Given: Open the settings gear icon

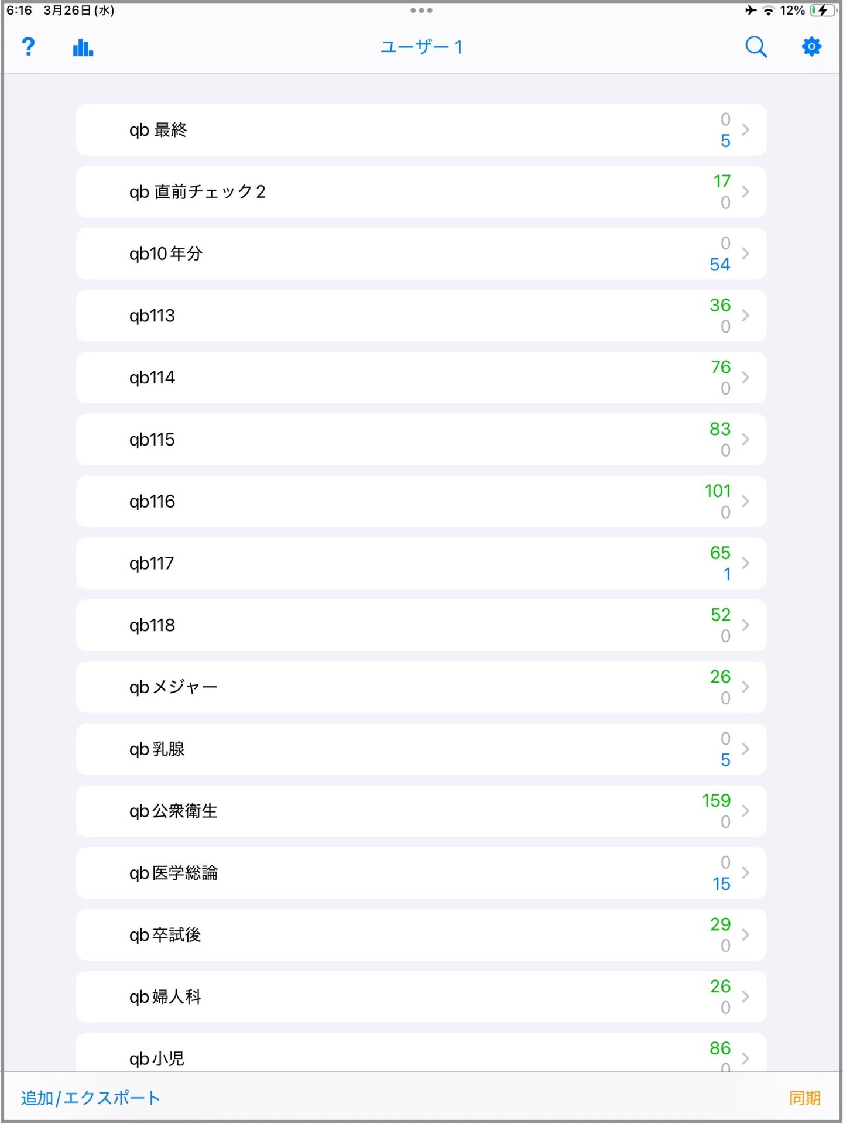Looking at the screenshot, I should click(x=811, y=47).
